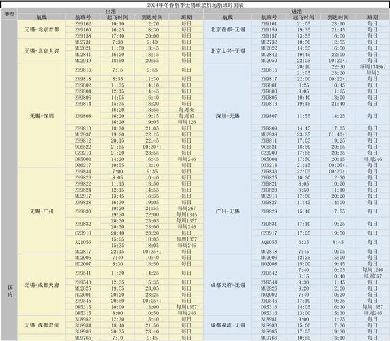This screenshot has height=341, width=390.
Task: Click flight number ZH9542
Action: click(269, 273)
